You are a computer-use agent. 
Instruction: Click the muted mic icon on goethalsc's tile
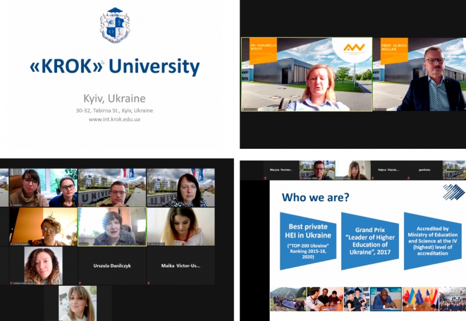point(409,178)
